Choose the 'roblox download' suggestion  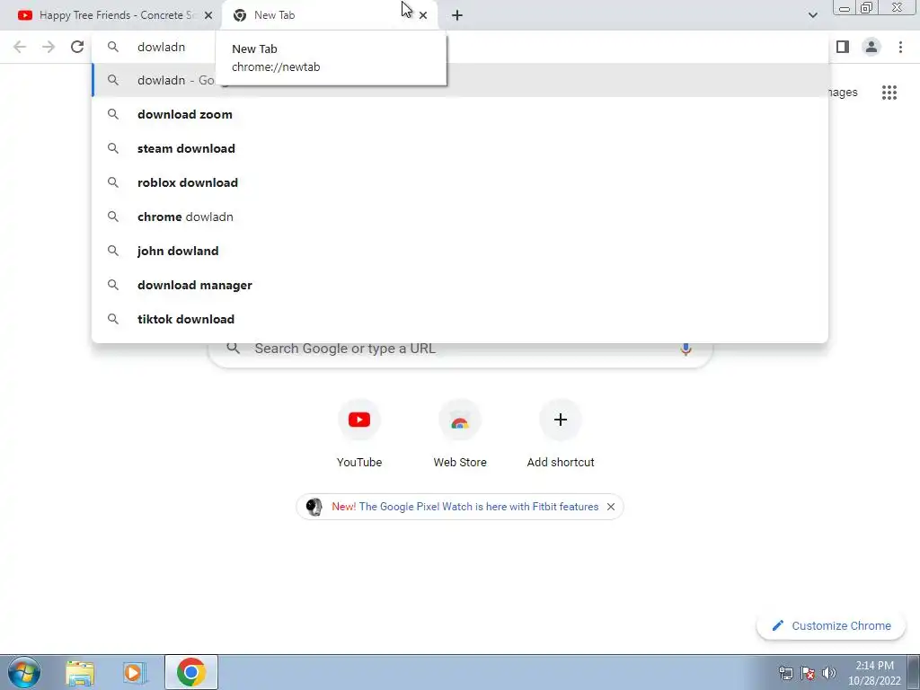(460, 182)
